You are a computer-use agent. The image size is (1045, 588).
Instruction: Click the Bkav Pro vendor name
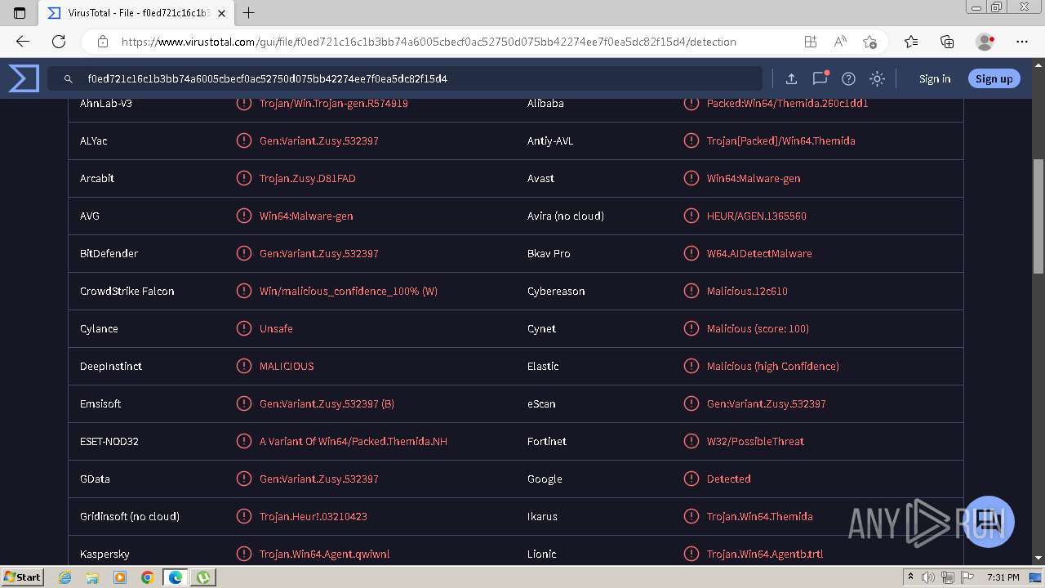click(549, 253)
